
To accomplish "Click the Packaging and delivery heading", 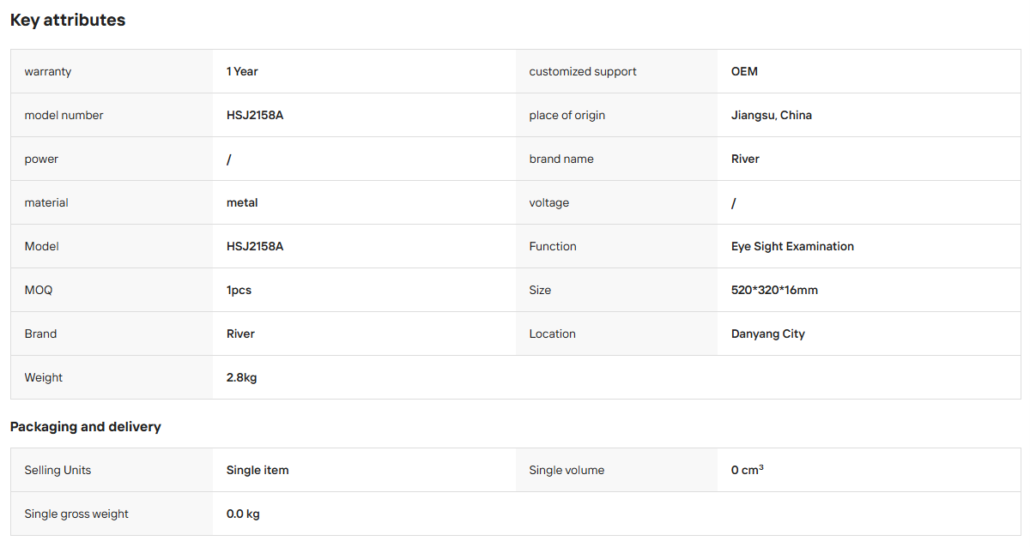I will click(86, 426).
